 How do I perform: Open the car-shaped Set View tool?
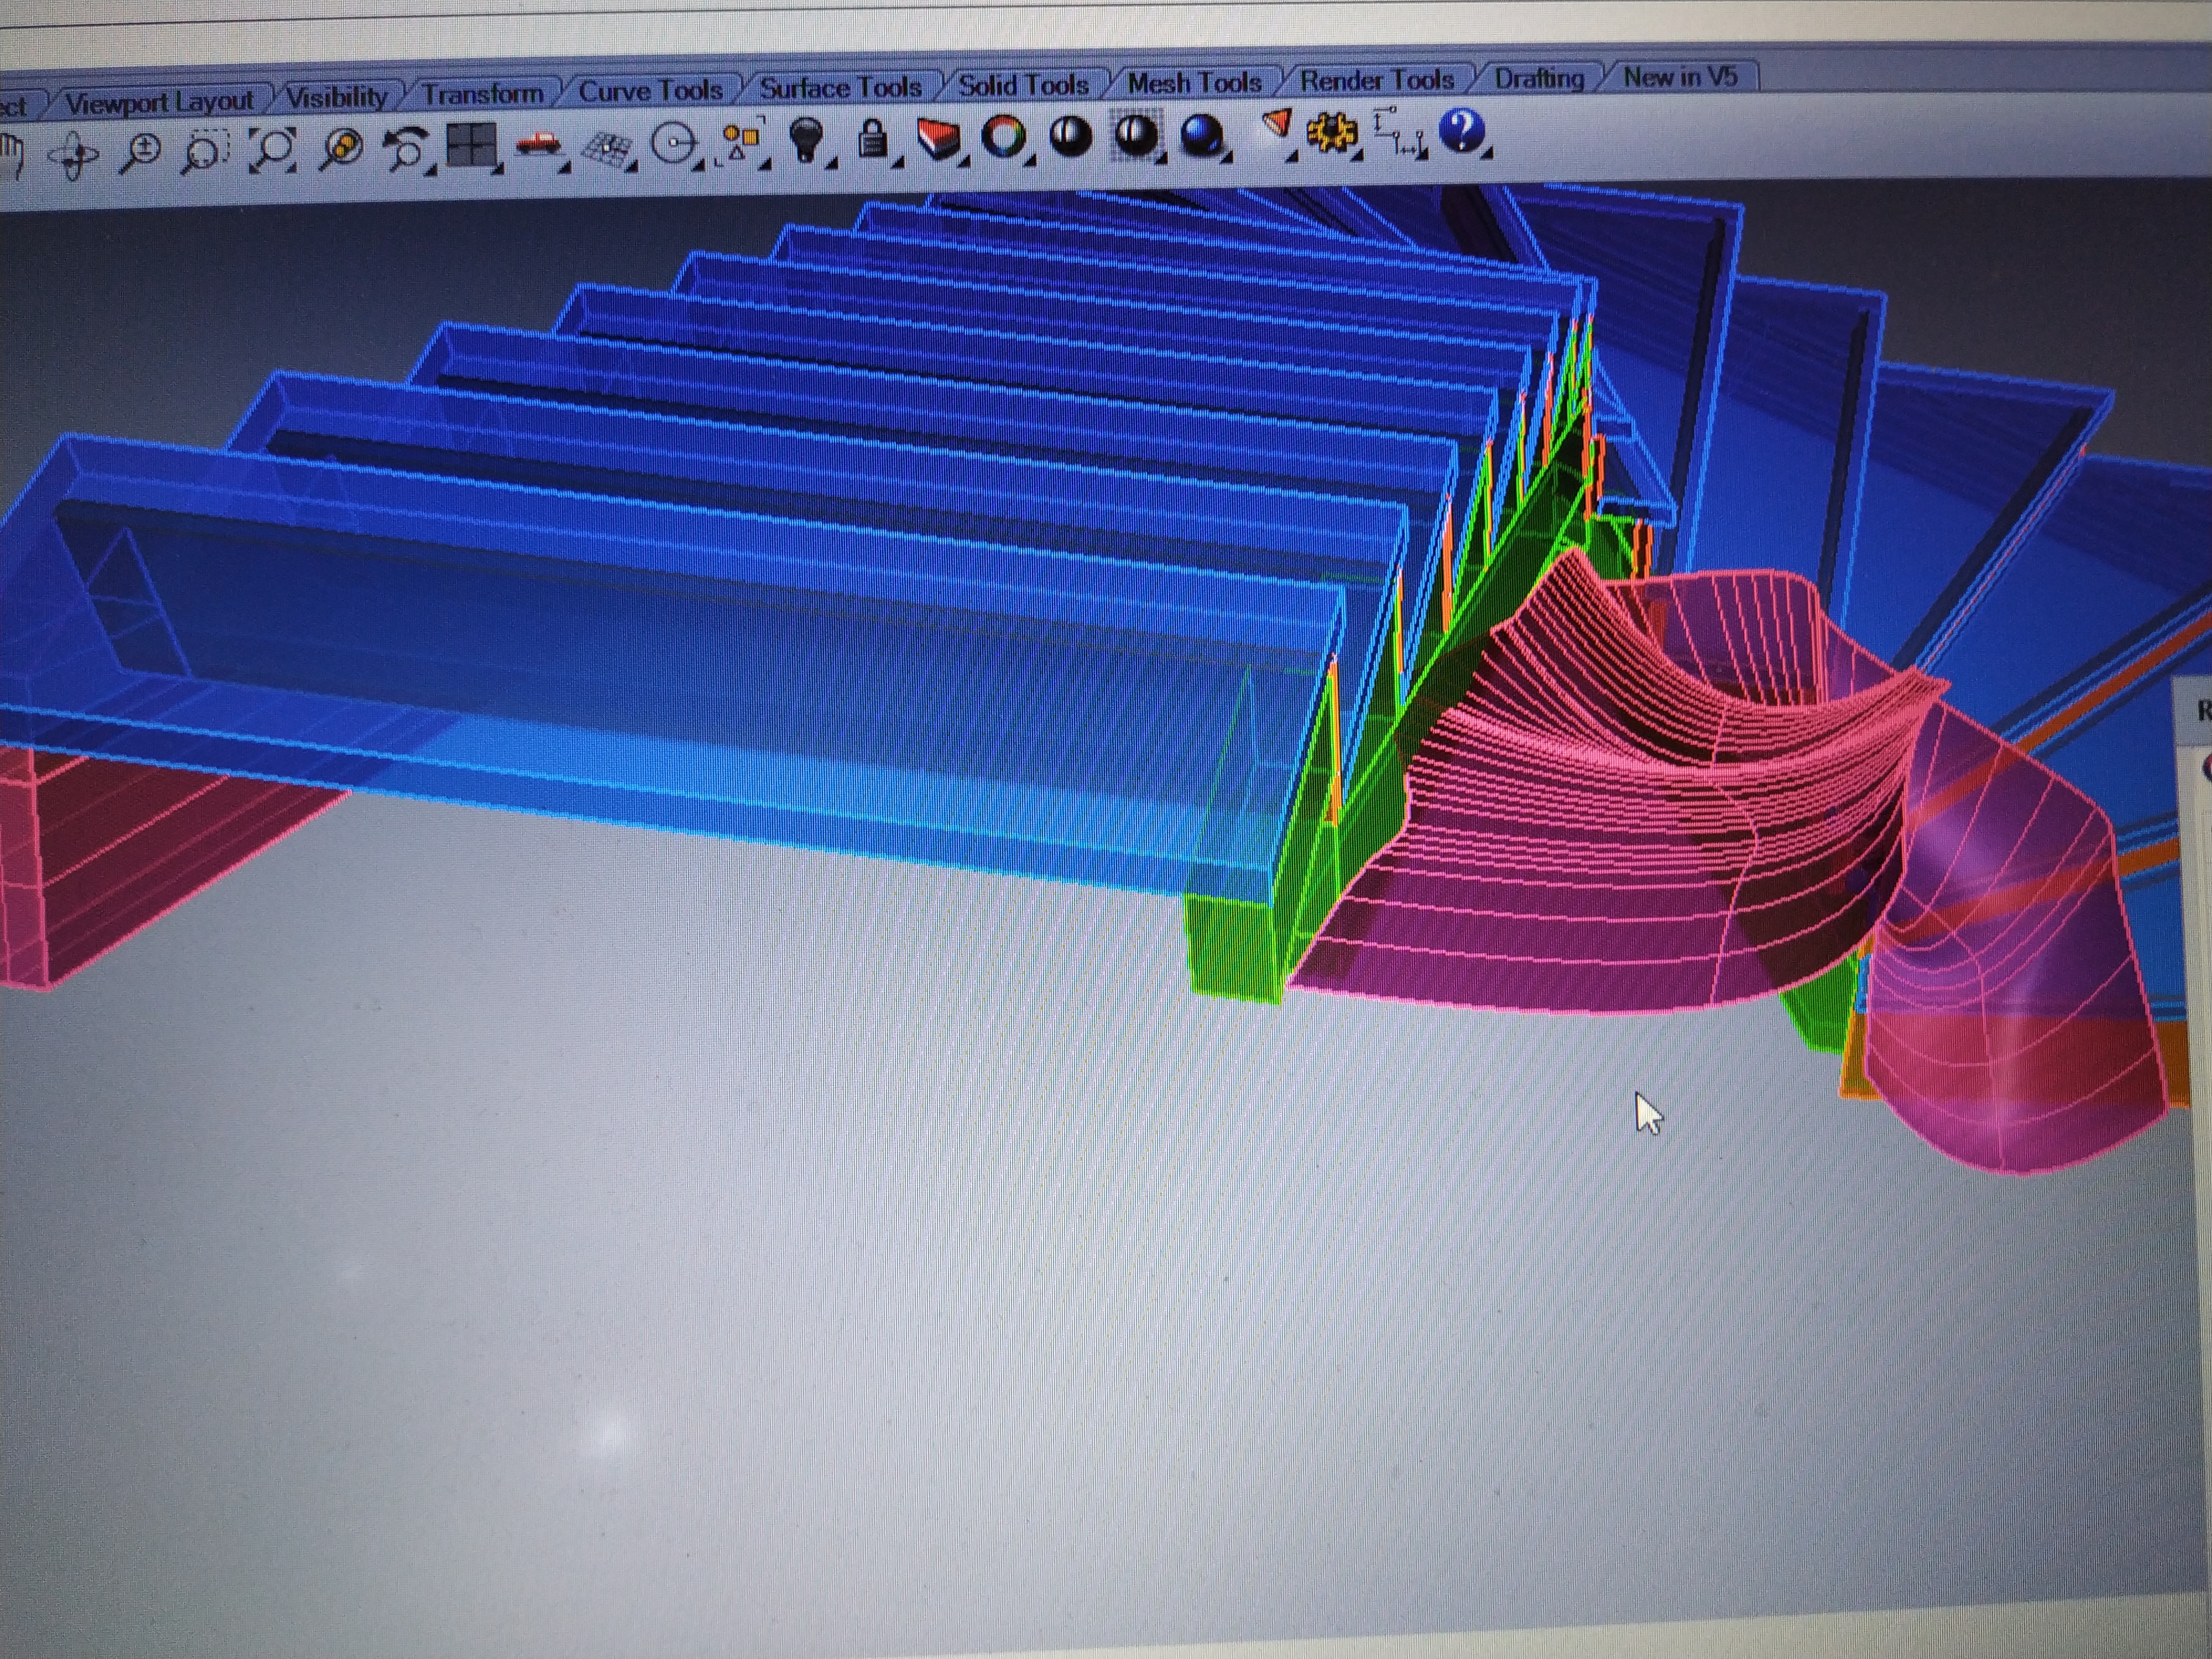[538, 145]
